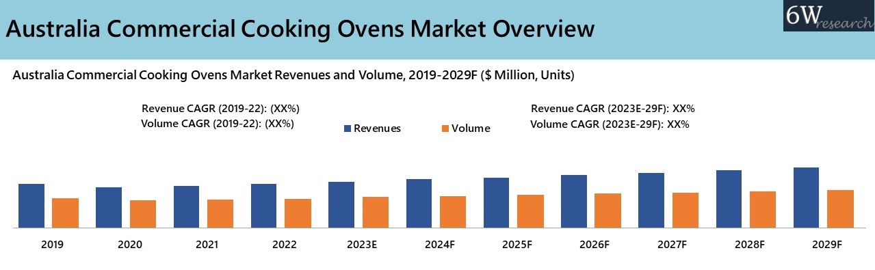Image resolution: width=875 pixels, height=270 pixels.
Task: Click the 2029F axis label
Action: [x=827, y=244]
